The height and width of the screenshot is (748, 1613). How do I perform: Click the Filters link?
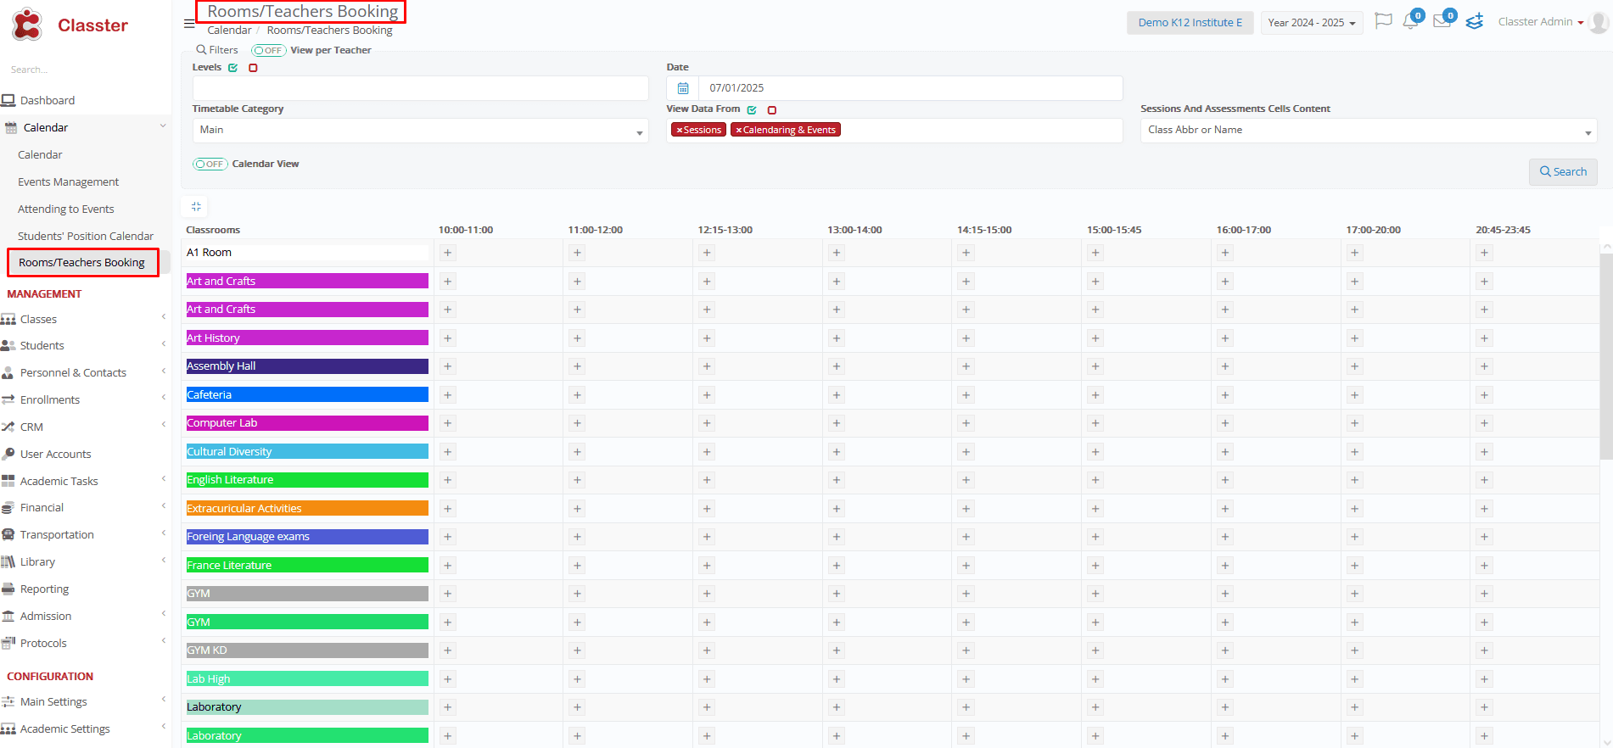pos(217,50)
